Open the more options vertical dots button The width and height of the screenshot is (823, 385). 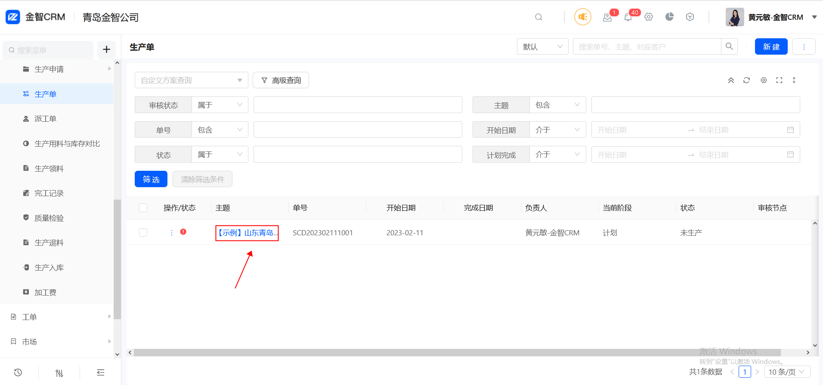coord(804,46)
